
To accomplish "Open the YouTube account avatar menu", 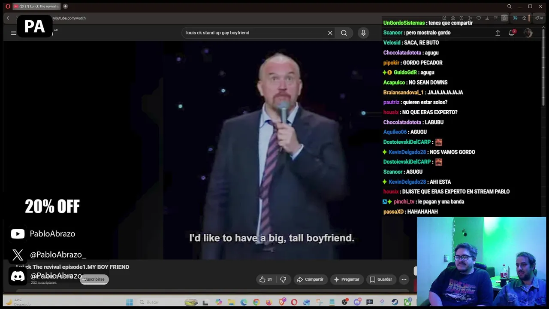I will click(528, 33).
